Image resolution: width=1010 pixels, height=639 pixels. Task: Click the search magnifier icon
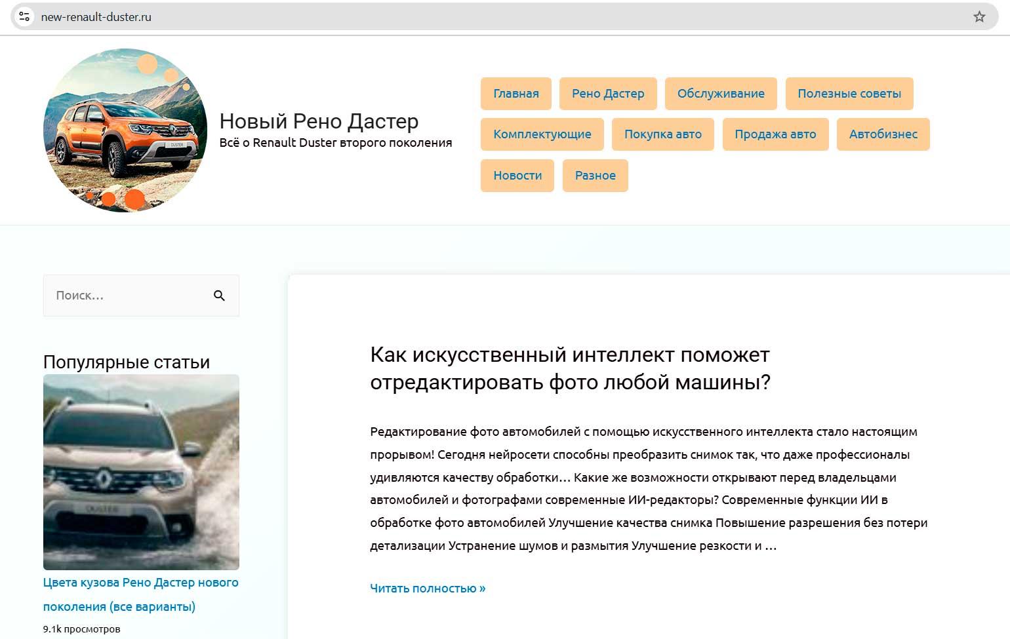point(220,296)
